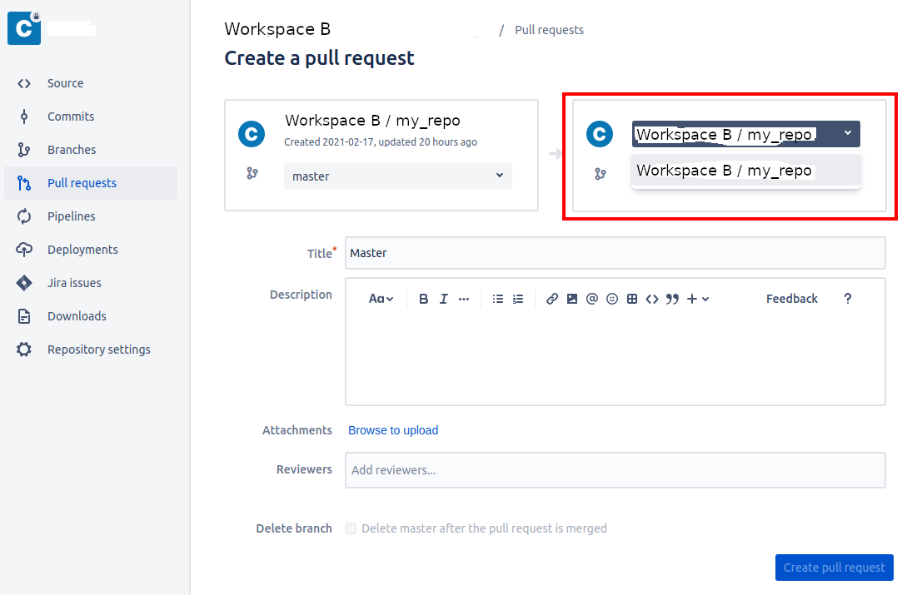Click the Browse to upload link
Image resolution: width=912 pixels, height=595 pixels.
tap(393, 430)
